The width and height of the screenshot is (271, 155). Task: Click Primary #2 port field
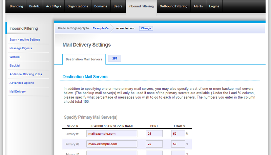154,144
